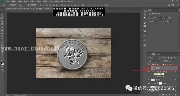Select the Path Selection arrow tool

coord(2,45)
